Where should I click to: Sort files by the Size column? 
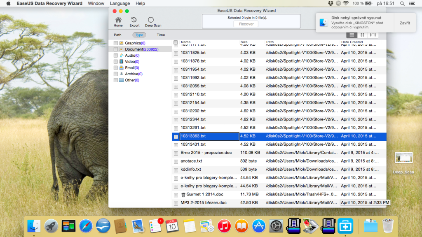click(x=244, y=42)
